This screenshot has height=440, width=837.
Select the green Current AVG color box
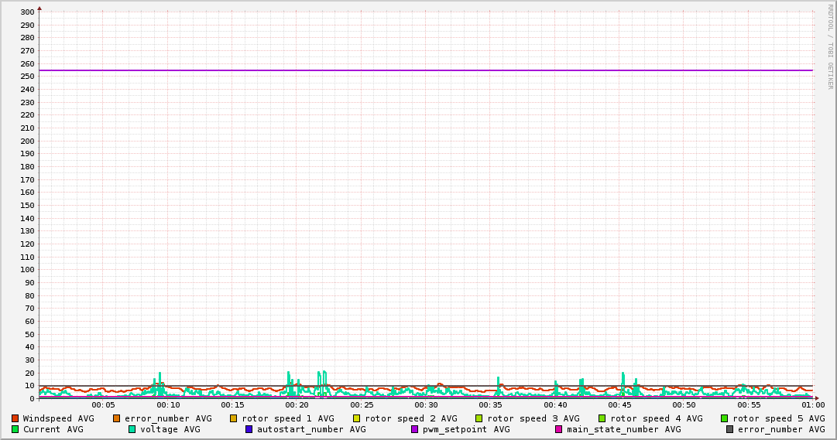click(15, 429)
